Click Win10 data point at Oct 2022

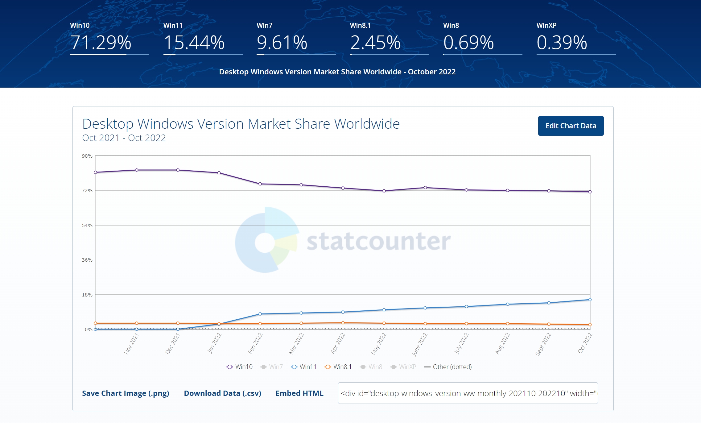pyautogui.click(x=590, y=192)
